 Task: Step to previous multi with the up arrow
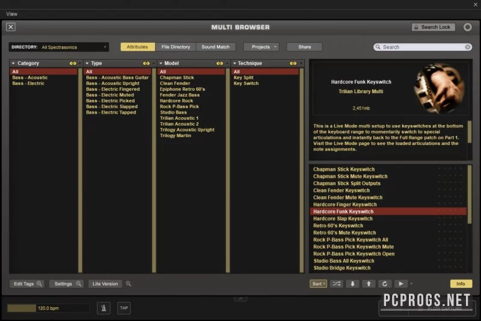click(x=369, y=284)
